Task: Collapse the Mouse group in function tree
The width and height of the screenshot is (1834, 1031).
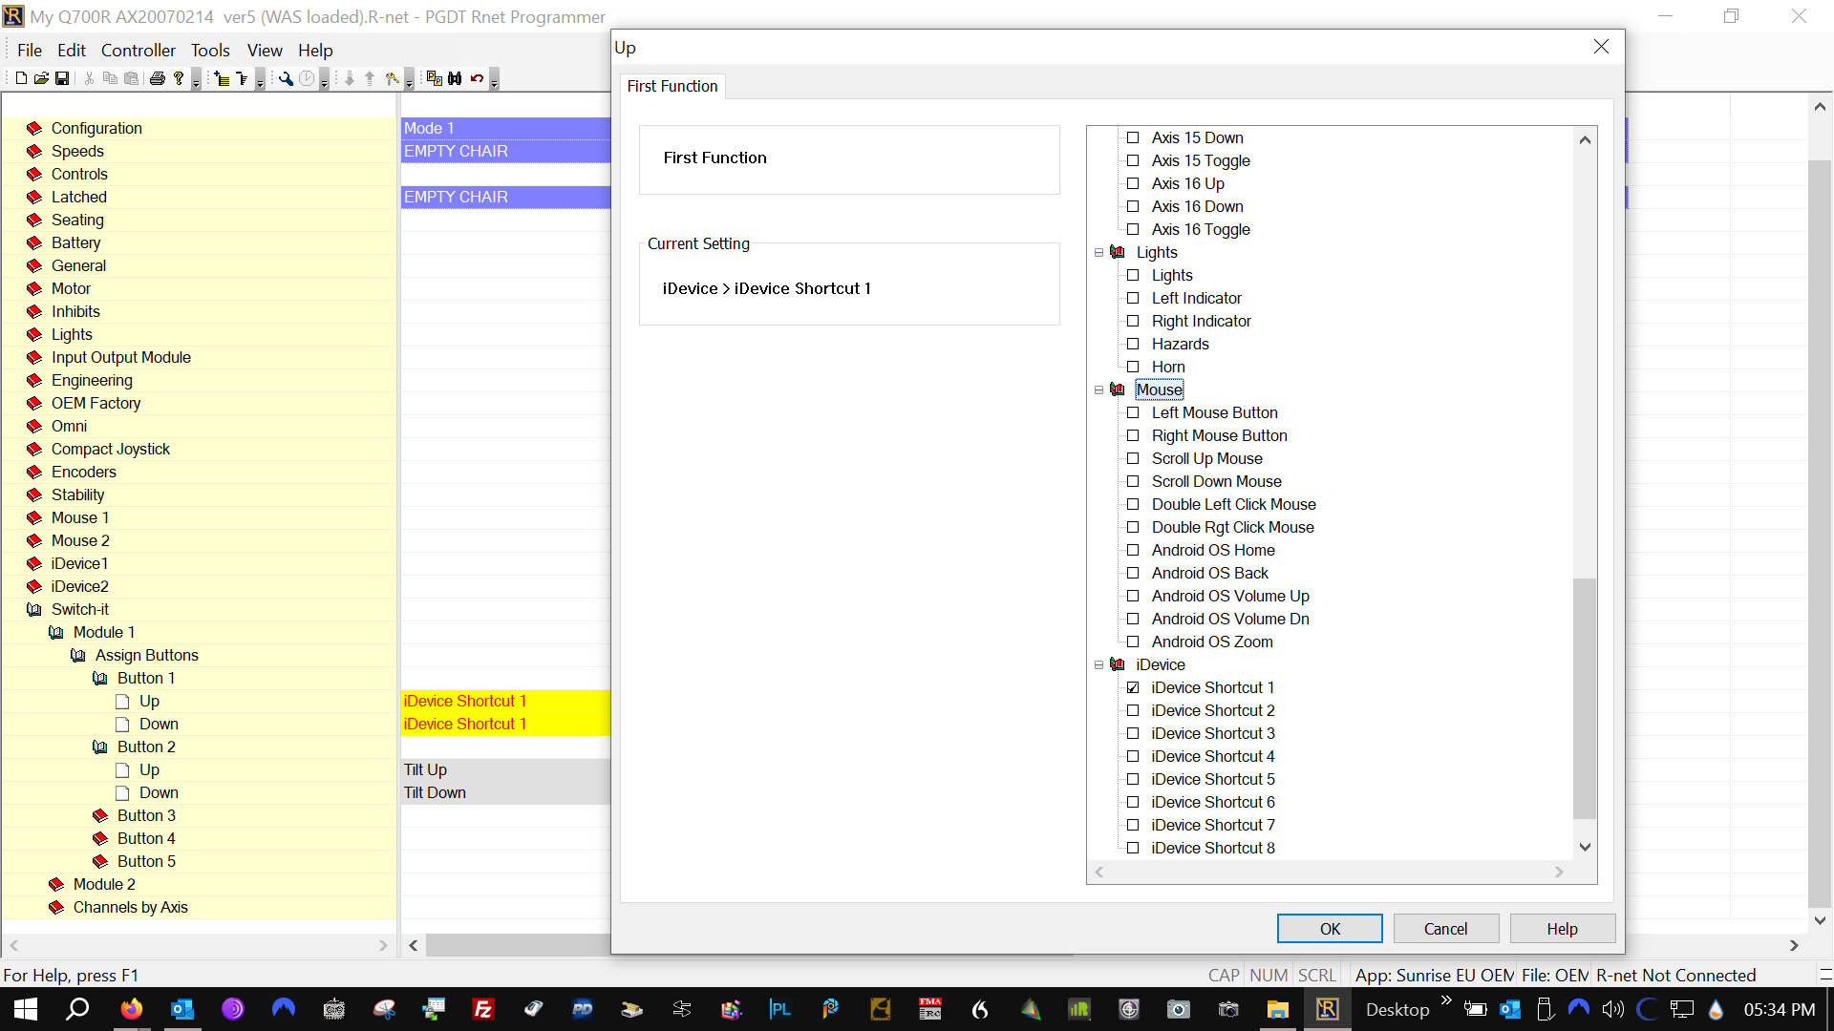Action: [x=1098, y=389]
